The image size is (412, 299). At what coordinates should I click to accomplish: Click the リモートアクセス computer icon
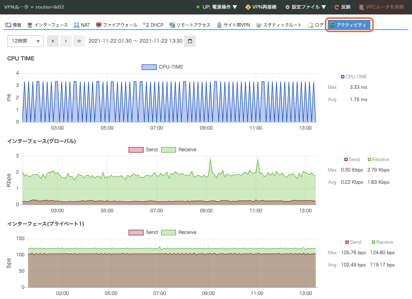(172, 25)
